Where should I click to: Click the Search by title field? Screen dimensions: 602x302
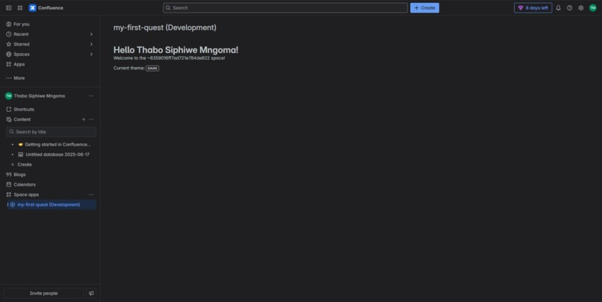pyautogui.click(x=51, y=132)
